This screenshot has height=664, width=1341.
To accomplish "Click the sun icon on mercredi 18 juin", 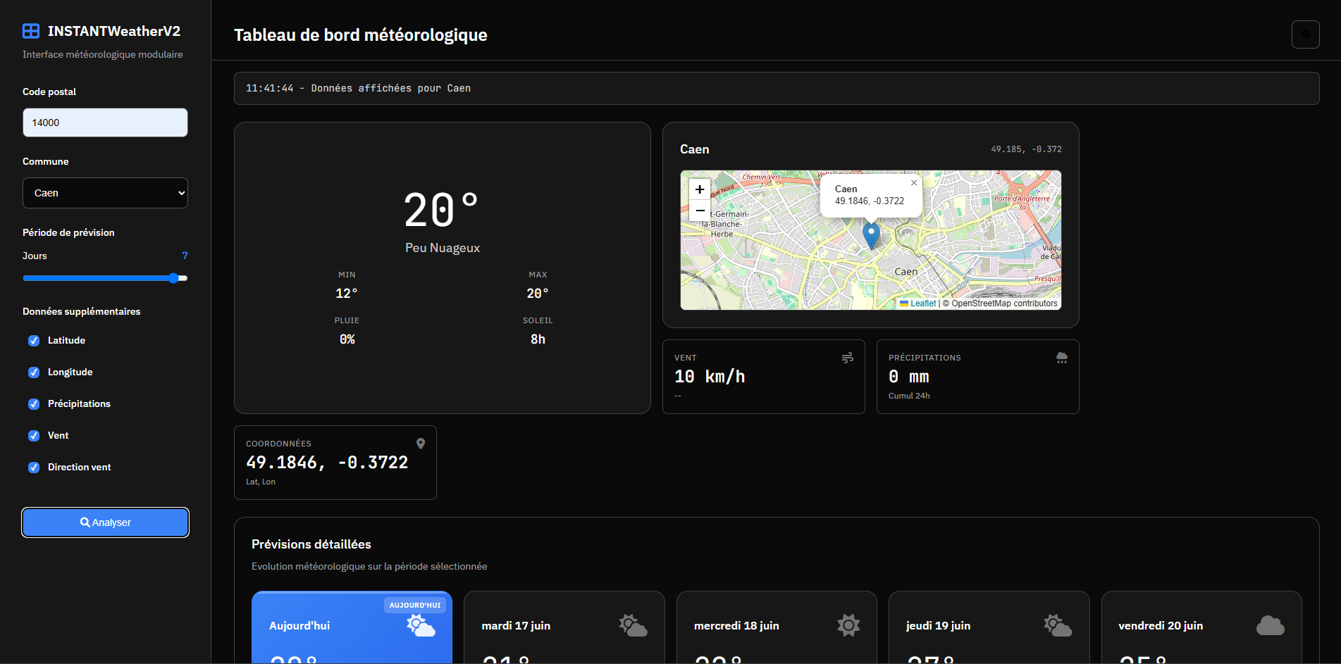I will pyautogui.click(x=848, y=625).
